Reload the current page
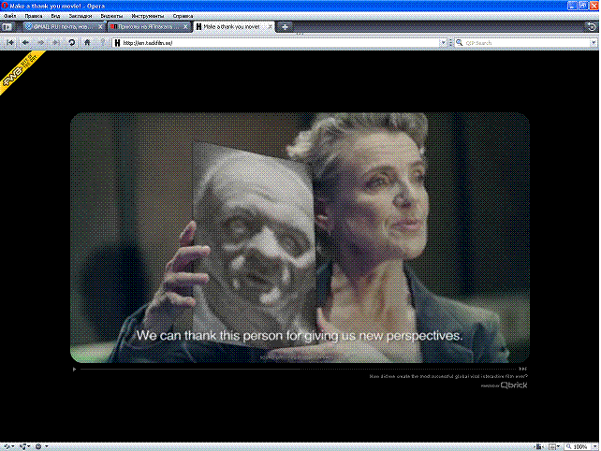601x451 pixels. 72,43
